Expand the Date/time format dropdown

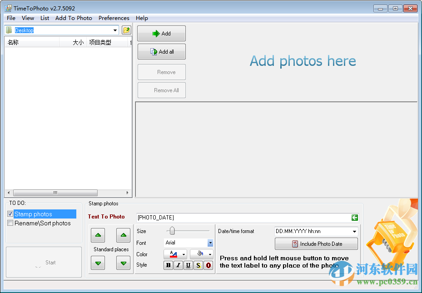point(355,231)
